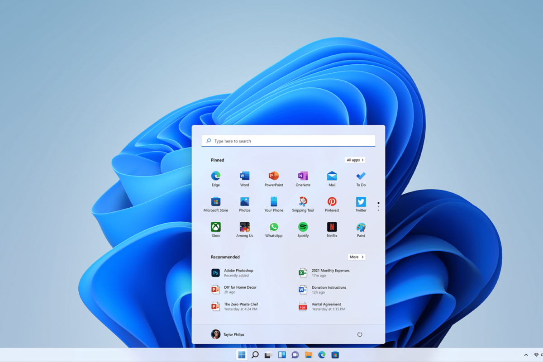Open the 2021 Monthly Expenses spreadsheet
This screenshot has width=543, height=362.
coord(324,273)
